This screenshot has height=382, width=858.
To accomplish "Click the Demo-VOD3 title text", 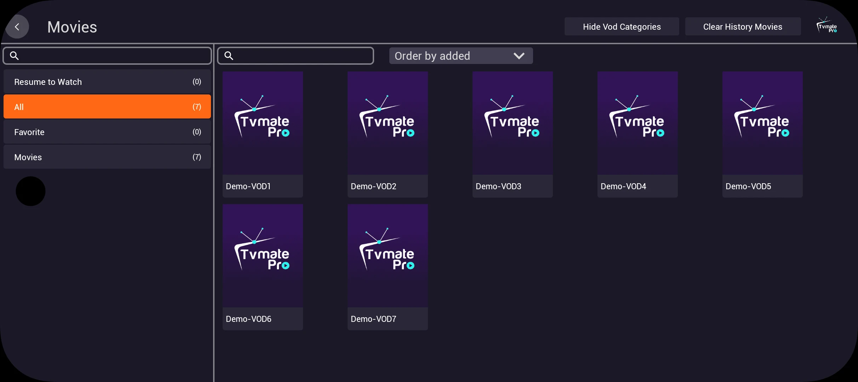I will 498,186.
